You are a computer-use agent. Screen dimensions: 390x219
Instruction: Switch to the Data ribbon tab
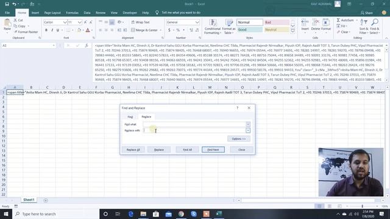tap(87, 13)
